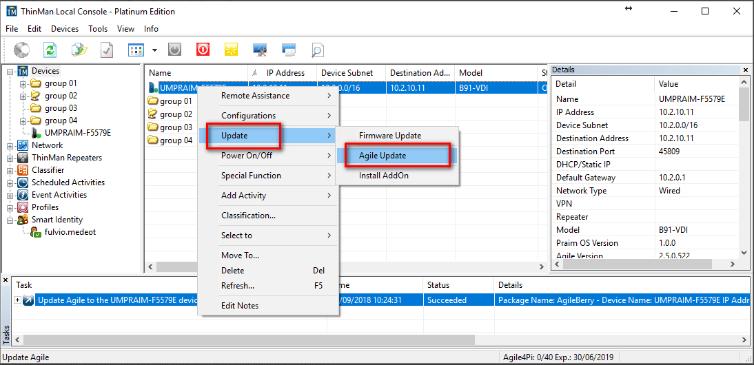Expand group 02 in the tree
The image size is (754, 365).
pyautogui.click(x=23, y=96)
